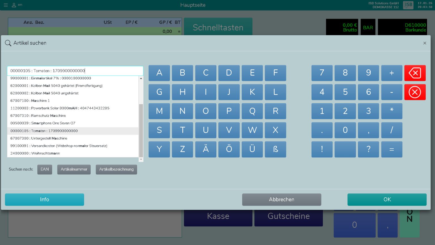Click the user profile icon

[14, 5]
